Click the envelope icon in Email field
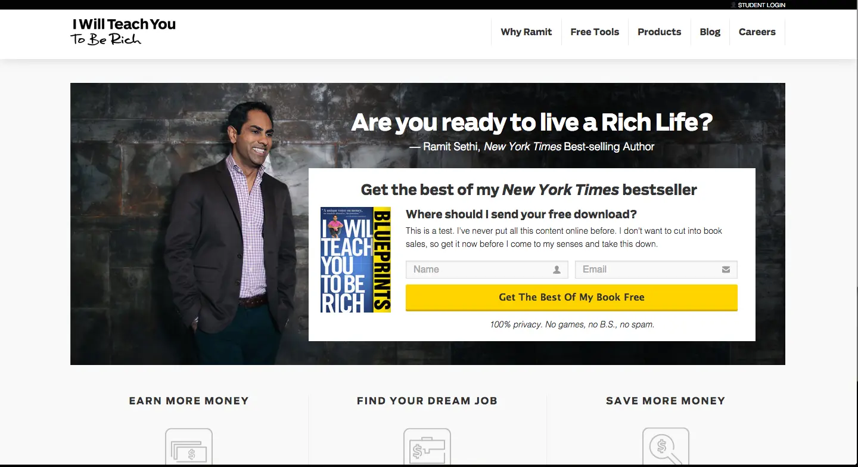 (x=726, y=270)
